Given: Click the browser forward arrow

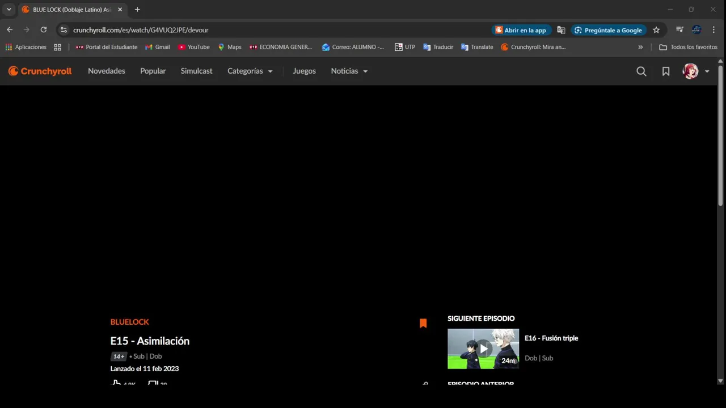Looking at the screenshot, I should 27,30.
